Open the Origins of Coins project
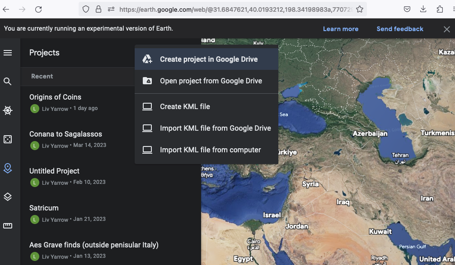Image resolution: width=455 pixels, height=265 pixels. point(55,97)
